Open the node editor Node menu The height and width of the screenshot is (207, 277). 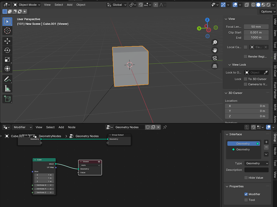pyautogui.click(x=71, y=127)
